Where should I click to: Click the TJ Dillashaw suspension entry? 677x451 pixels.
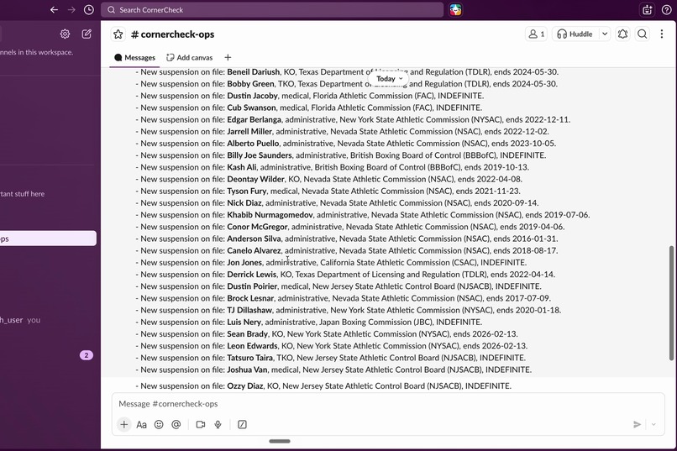coord(348,310)
